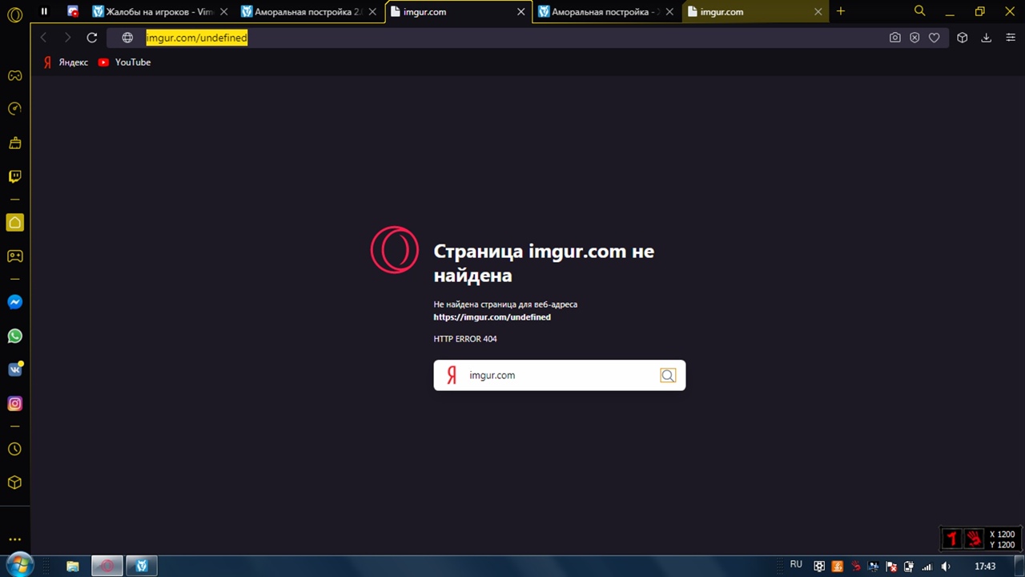Open Easy Setup sliders icon
Screen dimensions: 1025x577
pos(1009,38)
